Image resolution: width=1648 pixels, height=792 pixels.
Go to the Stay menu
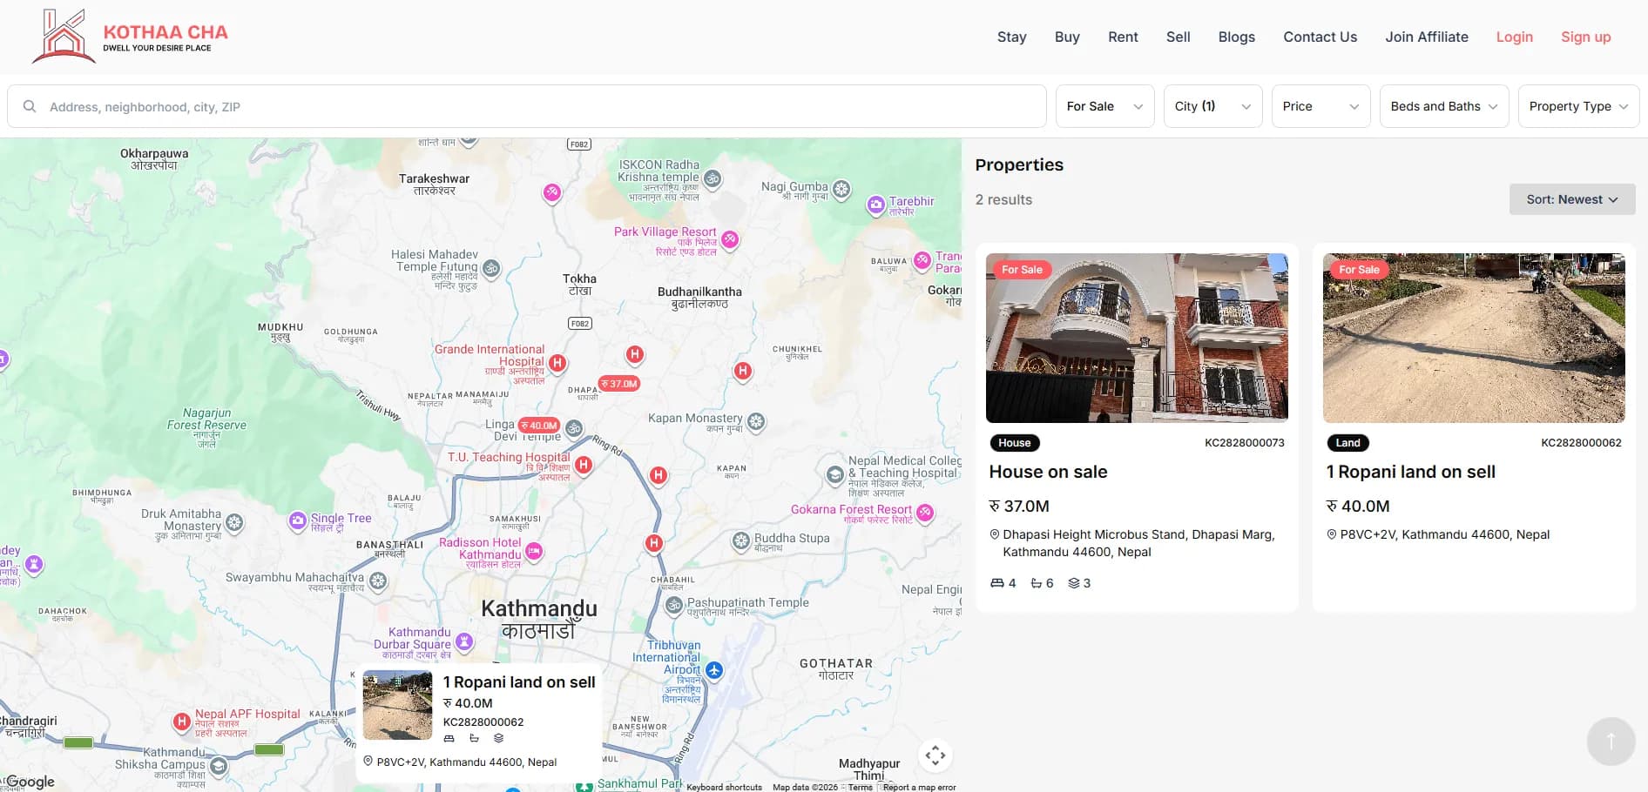point(1011,37)
